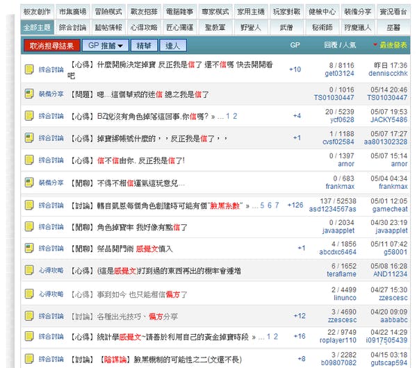
Task: Sort threads by 最後發表 column
Action: (390, 46)
